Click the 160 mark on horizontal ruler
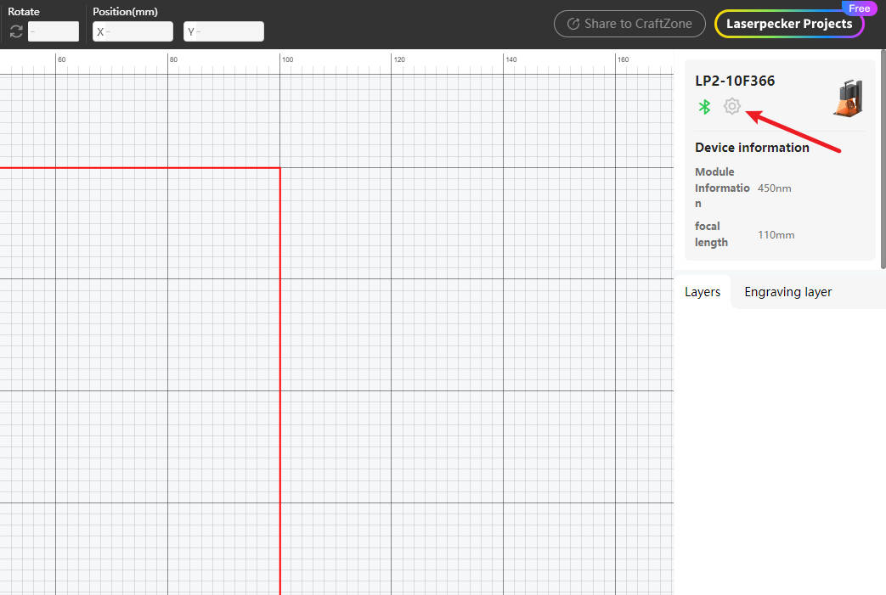886x595 pixels. tap(623, 59)
